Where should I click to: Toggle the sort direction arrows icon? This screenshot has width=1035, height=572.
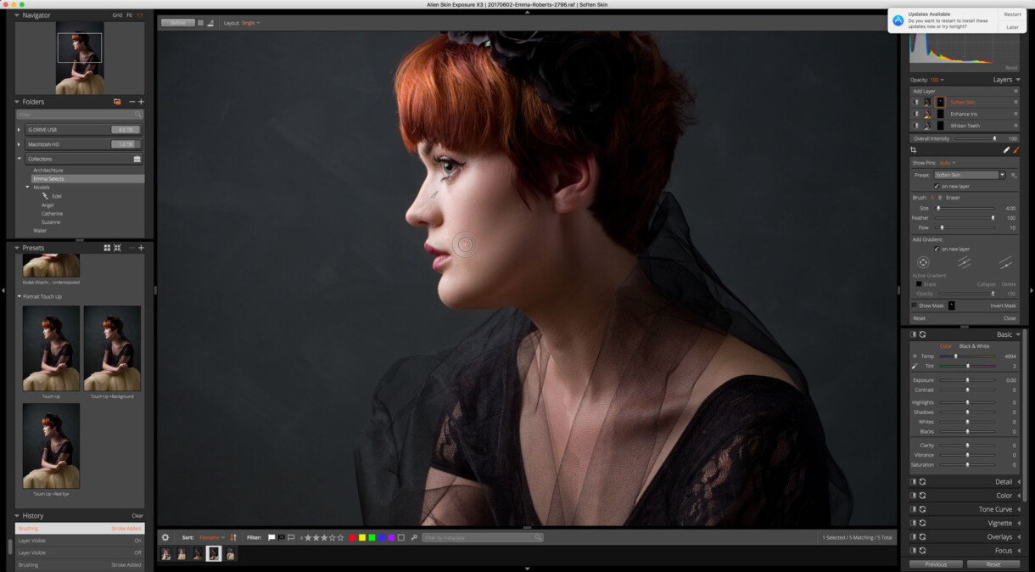(232, 537)
